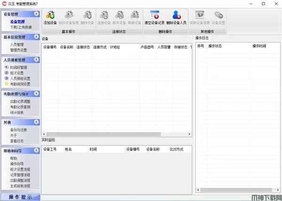Open 备份与还原 in sidebar

point(18,130)
